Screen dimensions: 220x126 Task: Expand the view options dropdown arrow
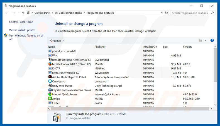[x=205, y=40]
